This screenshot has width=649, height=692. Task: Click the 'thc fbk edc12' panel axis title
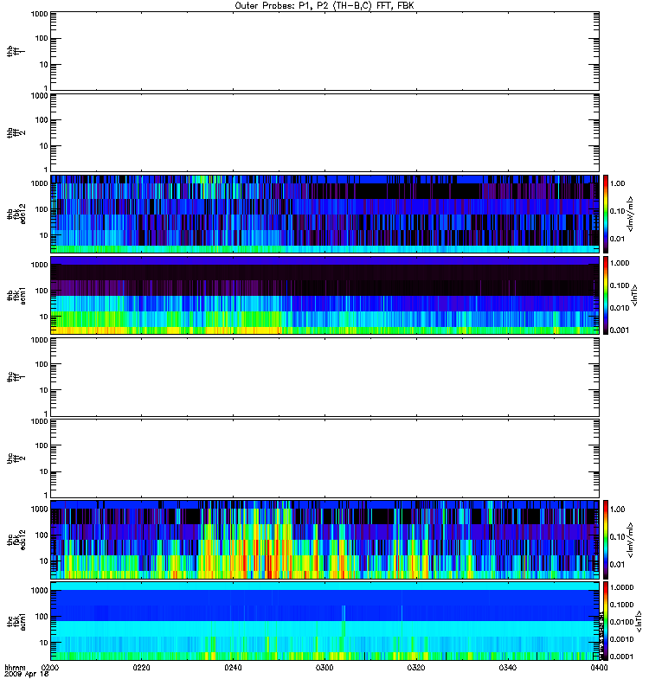click(16, 539)
